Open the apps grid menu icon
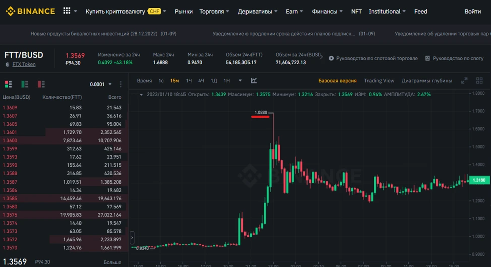Image resolution: width=491 pixels, height=267 pixels. 67,11
